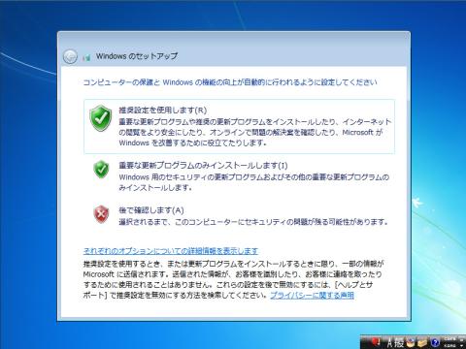Open それぞれのオプションについての詳細情報を表示します link
This screenshot has width=466, height=349.
tap(171, 251)
